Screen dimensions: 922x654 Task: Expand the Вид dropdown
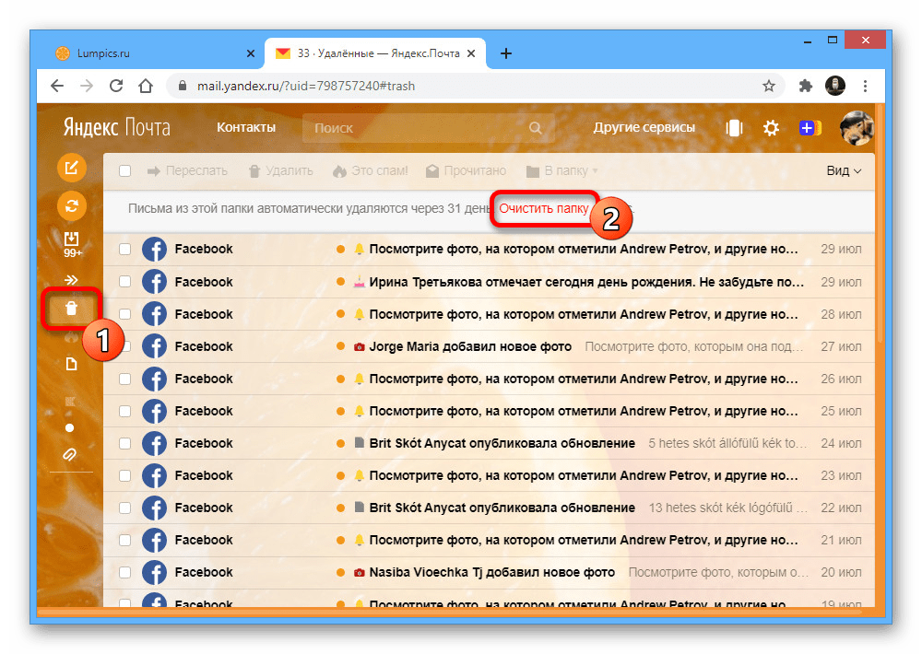pyautogui.click(x=843, y=170)
